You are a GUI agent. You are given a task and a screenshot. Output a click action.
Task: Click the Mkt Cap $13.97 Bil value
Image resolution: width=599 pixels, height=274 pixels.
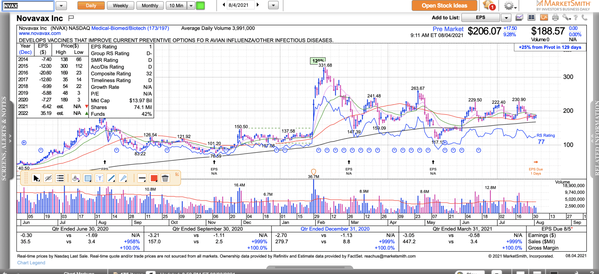tap(140, 101)
